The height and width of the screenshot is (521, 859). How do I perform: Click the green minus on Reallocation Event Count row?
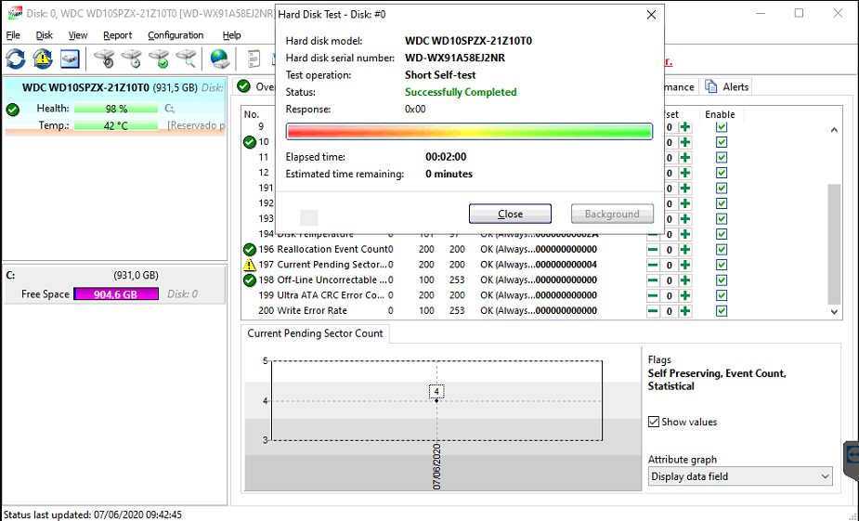click(x=653, y=250)
